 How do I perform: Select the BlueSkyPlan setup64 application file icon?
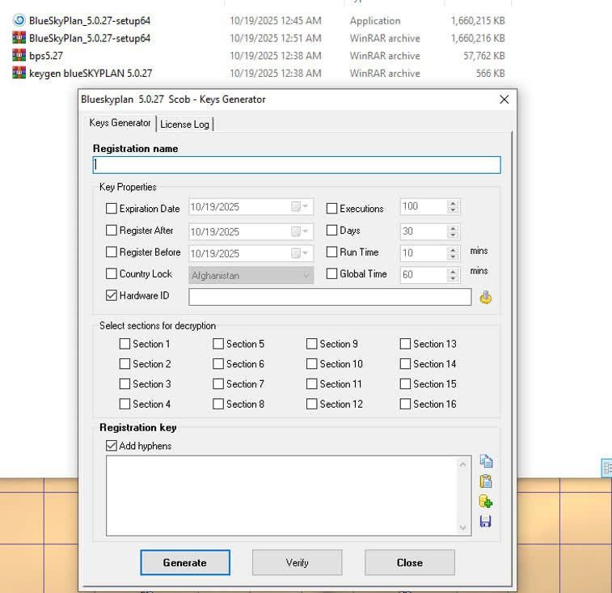(x=19, y=20)
